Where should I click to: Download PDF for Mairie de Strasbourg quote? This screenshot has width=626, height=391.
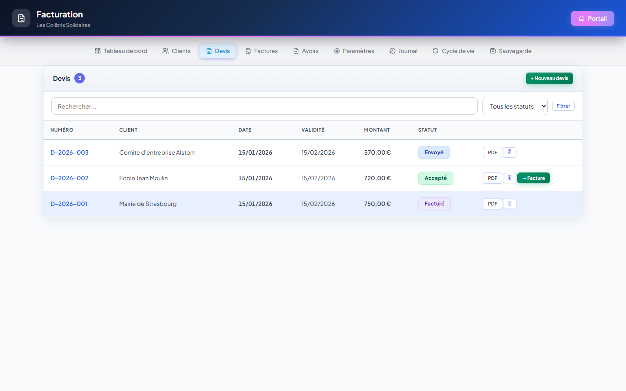(493, 204)
